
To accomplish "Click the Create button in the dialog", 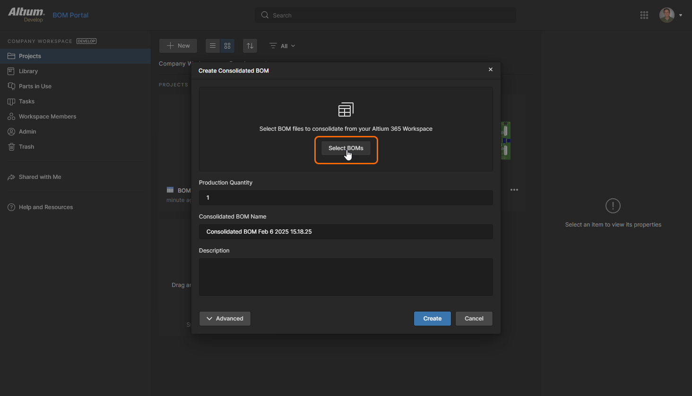I will tap(432, 319).
